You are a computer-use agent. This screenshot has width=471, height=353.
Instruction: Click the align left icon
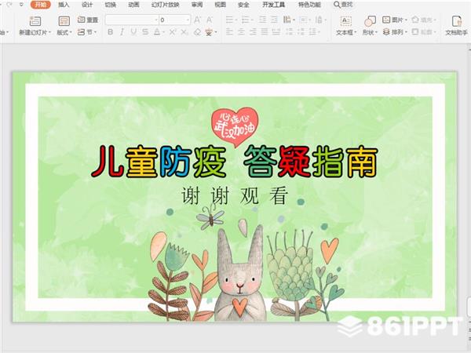click(x=229, y=32)
